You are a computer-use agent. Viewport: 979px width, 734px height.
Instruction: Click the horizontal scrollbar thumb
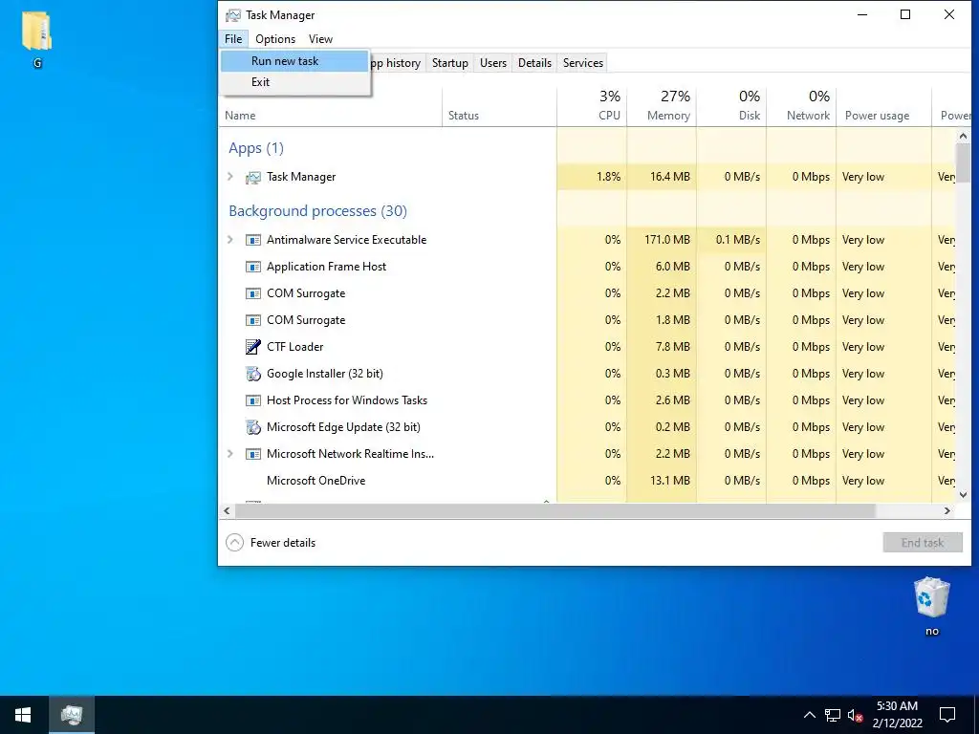(555, 510)
